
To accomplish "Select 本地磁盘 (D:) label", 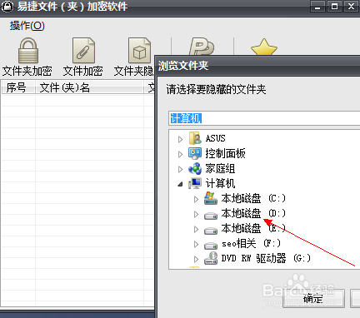I will [x=253, y=213].
